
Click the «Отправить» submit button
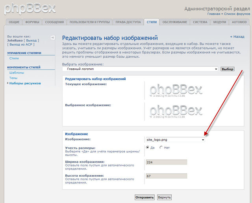pyautogui.click(x=145, y=197)
